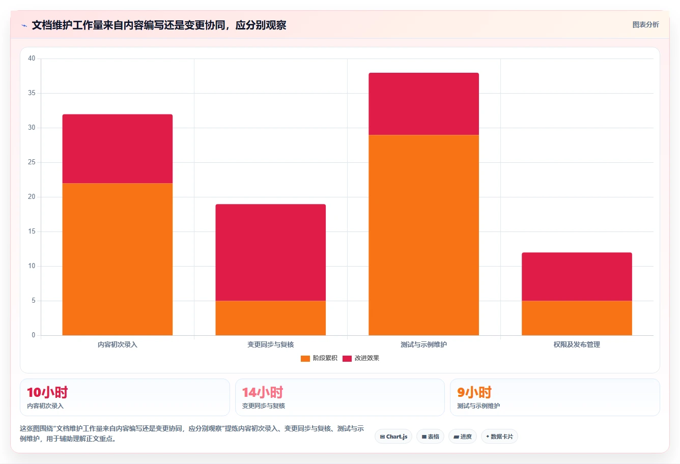Image resolution: width=680 pixels, height=464 pixels.
Task: Click the 数据卡片 tag chip
Action: pyautogui.click(x=499, y=437)
